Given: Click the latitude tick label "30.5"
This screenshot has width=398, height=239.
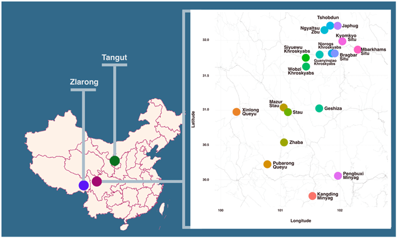Looking at the screenshot, I should point(206,145).
